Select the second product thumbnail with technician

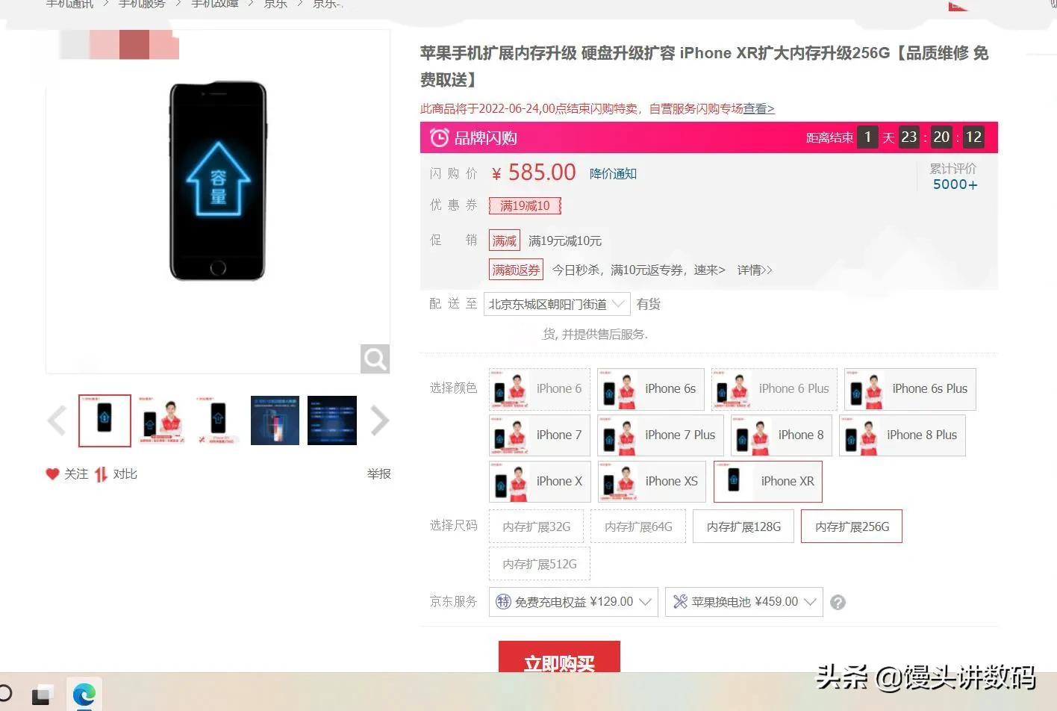coord(160,420)
